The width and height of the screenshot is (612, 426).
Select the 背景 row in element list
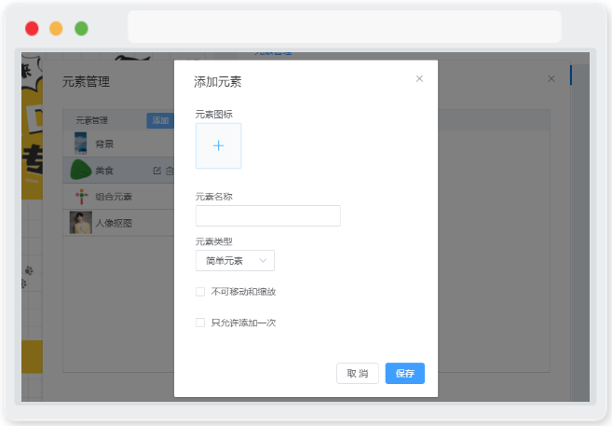[118, 144]
